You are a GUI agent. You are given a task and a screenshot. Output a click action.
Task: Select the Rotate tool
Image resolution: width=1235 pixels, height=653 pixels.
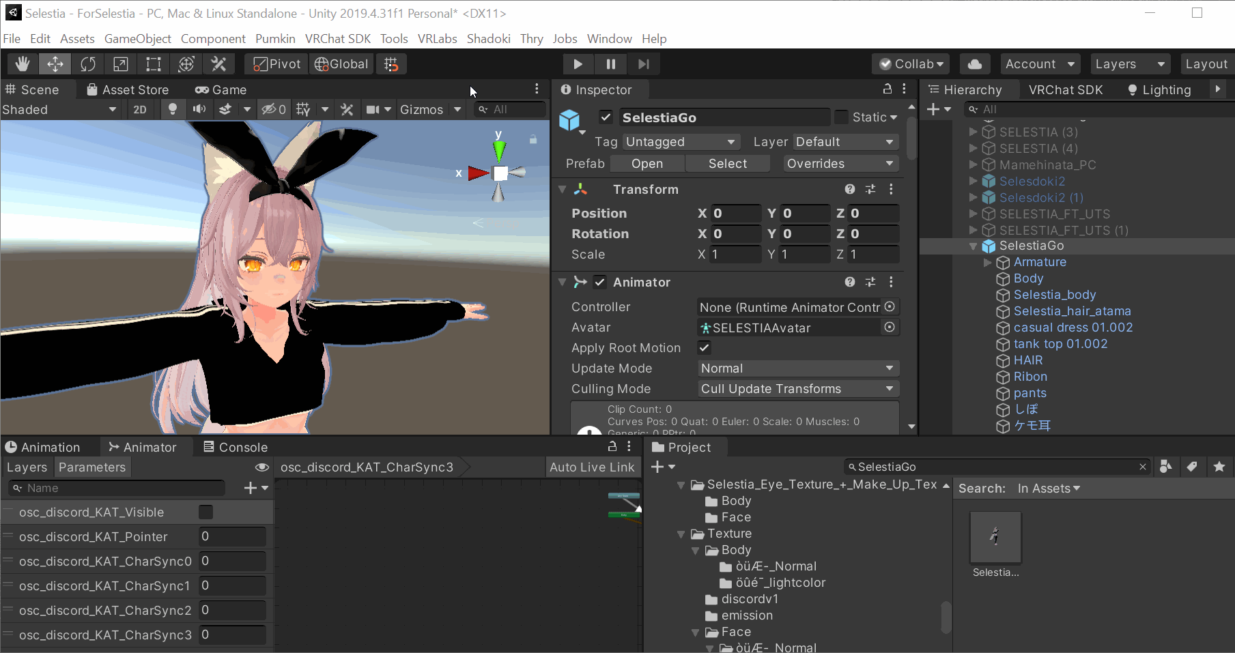click(x=88, y=64)
